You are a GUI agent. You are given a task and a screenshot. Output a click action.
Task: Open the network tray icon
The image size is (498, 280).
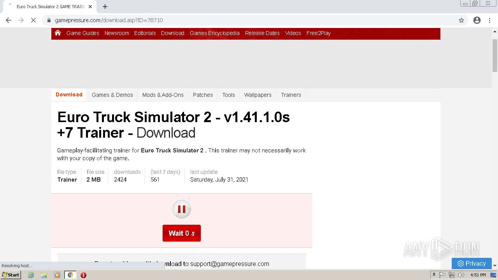(452, 275)
